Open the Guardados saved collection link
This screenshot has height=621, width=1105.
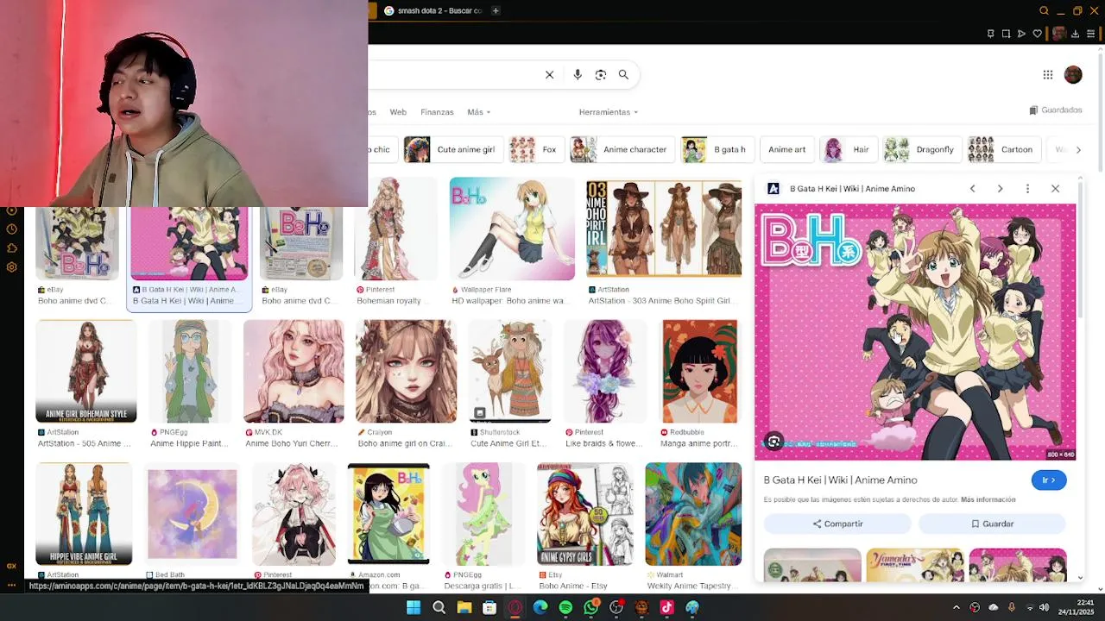[x=1056, y=110]
